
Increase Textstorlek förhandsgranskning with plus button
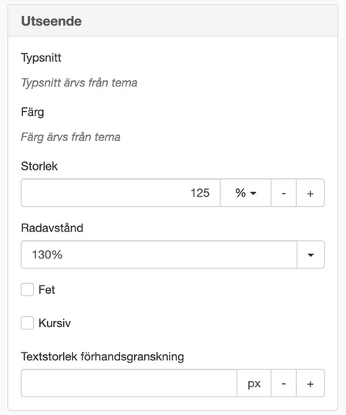coord(311,383)
